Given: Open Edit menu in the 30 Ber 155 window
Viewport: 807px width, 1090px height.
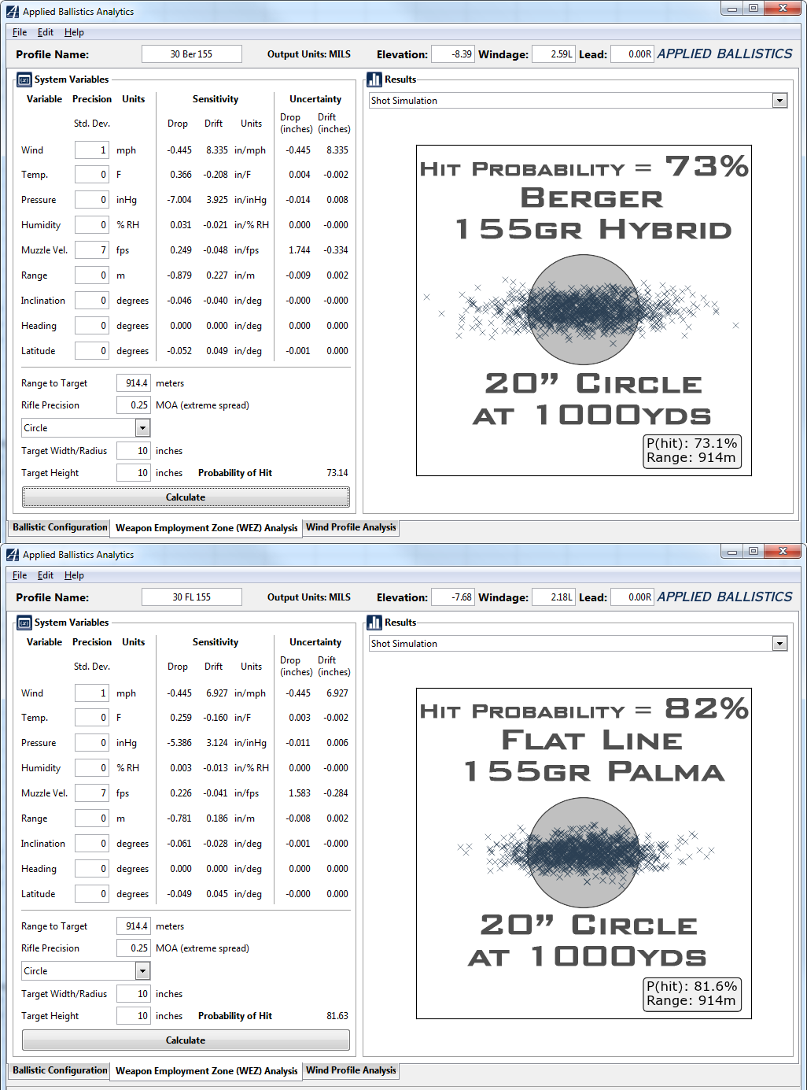Looking at the screenshot, I should 46,32.
